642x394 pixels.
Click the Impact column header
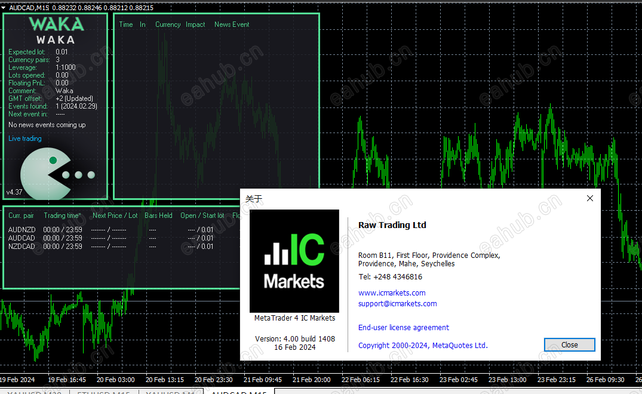pos(195,24)
